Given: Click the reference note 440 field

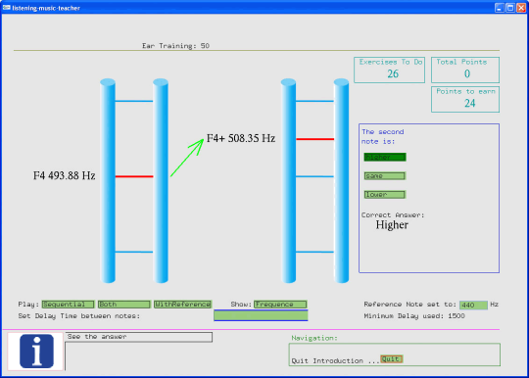Looking at the screenshot, I should (x=473, y=306).
